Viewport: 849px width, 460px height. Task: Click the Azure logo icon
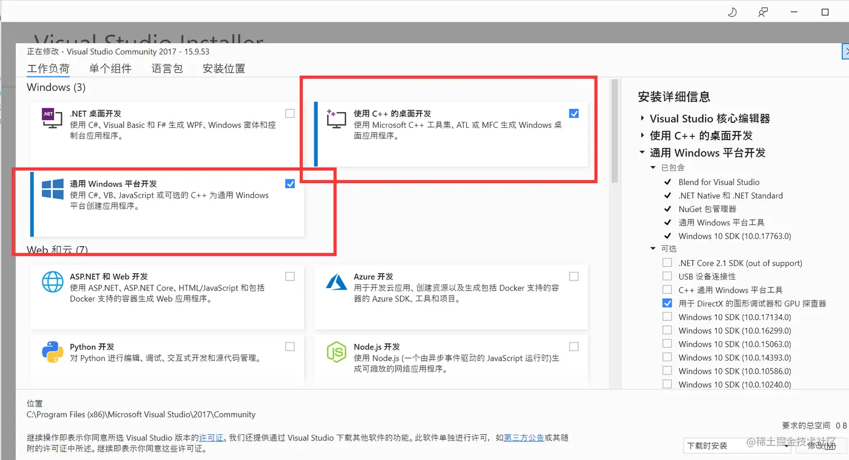click(336, 282)
